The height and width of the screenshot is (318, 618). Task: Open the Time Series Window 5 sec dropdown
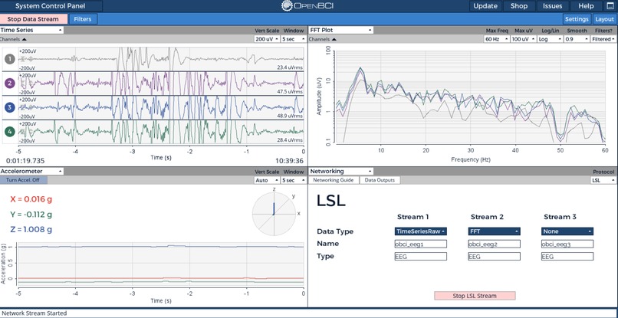pos(293,39)
